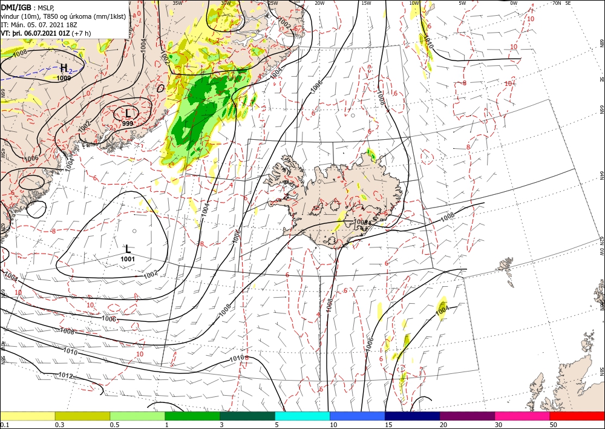Click the legend value 0.1

4,425
